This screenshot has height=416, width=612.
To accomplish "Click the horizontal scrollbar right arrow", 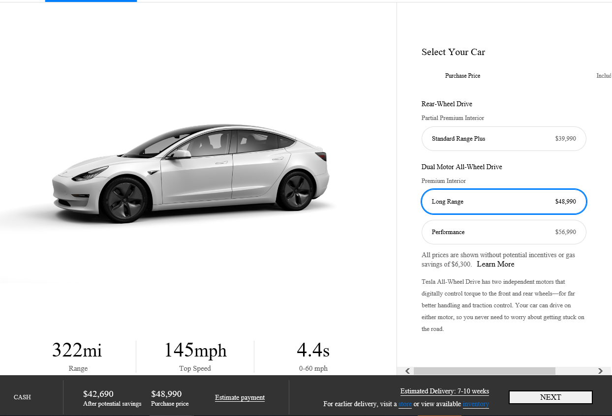I will pos(600,371).
